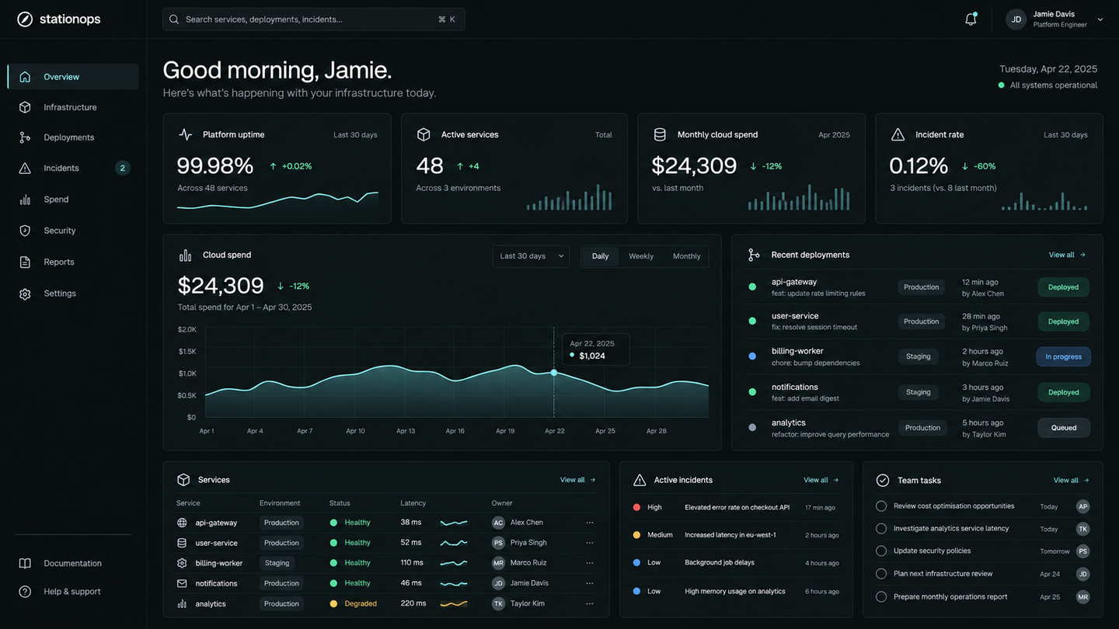The height and width of the screenshot is (629, 1119).
Task: Click the Deployments branch icon in sidebar
Action: pos(25,137)
